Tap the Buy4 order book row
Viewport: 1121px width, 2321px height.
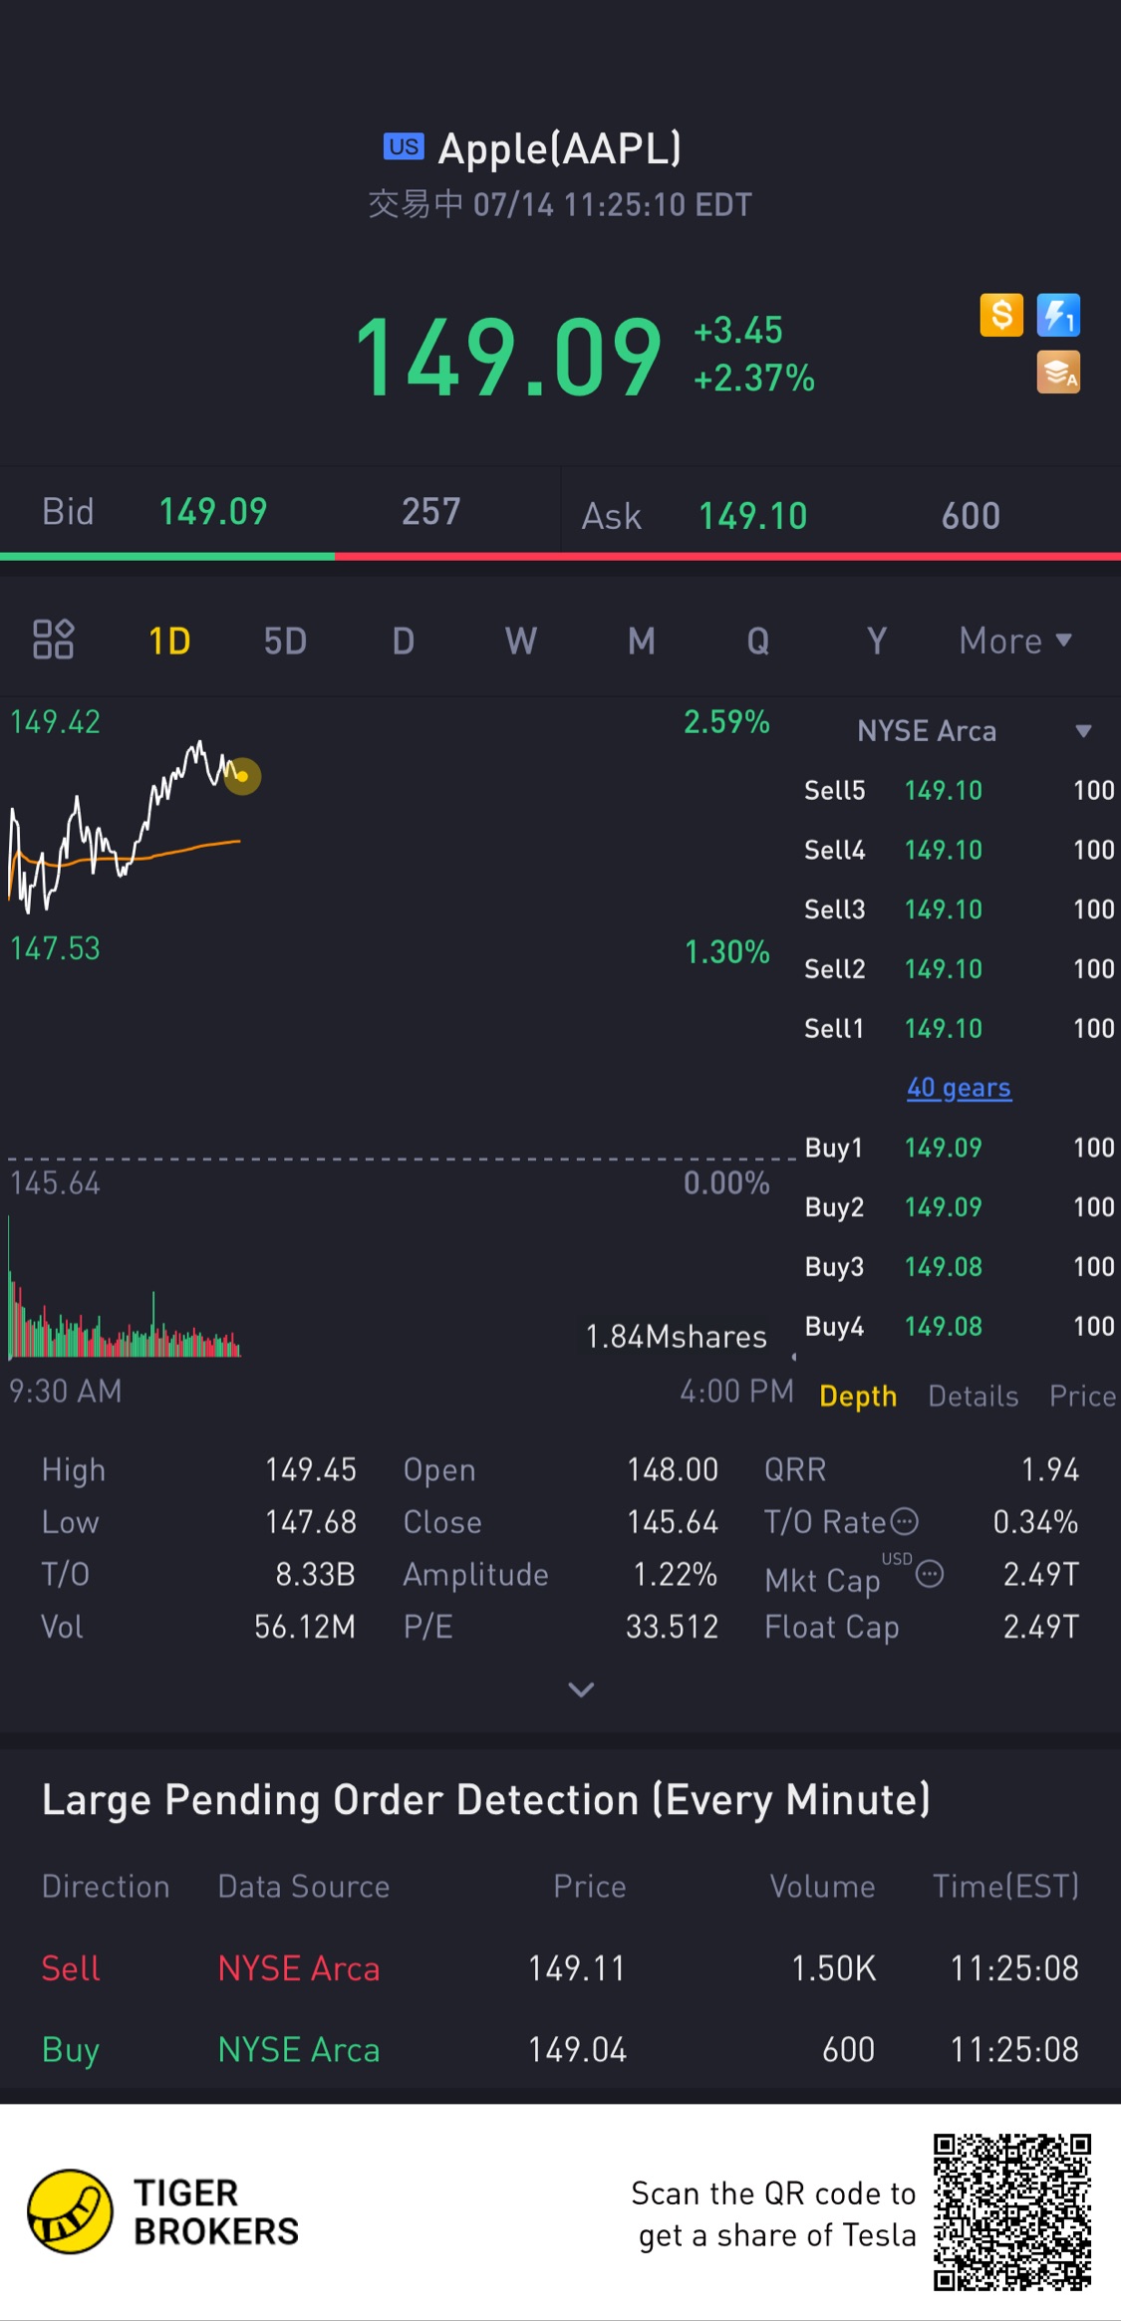959,1326
